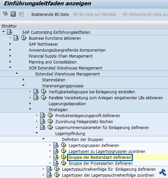The height and width of the screenshot is (178, 168).
Task: Collapse SCM Extended Warehouse Management node
Action: click(10, 67)
